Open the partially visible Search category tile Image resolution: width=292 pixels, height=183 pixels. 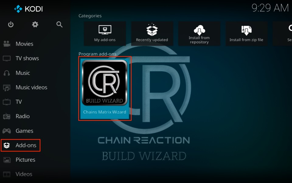283,33
